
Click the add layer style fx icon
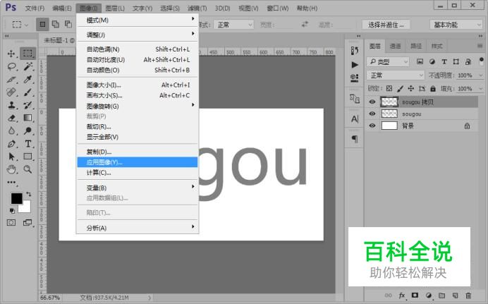tap(402, 296)
